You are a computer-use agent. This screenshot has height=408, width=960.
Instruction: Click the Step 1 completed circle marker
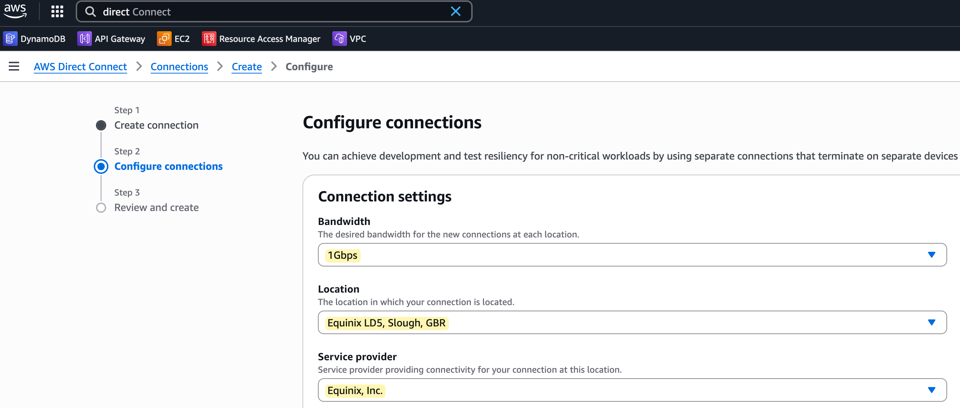click(101, 125)
